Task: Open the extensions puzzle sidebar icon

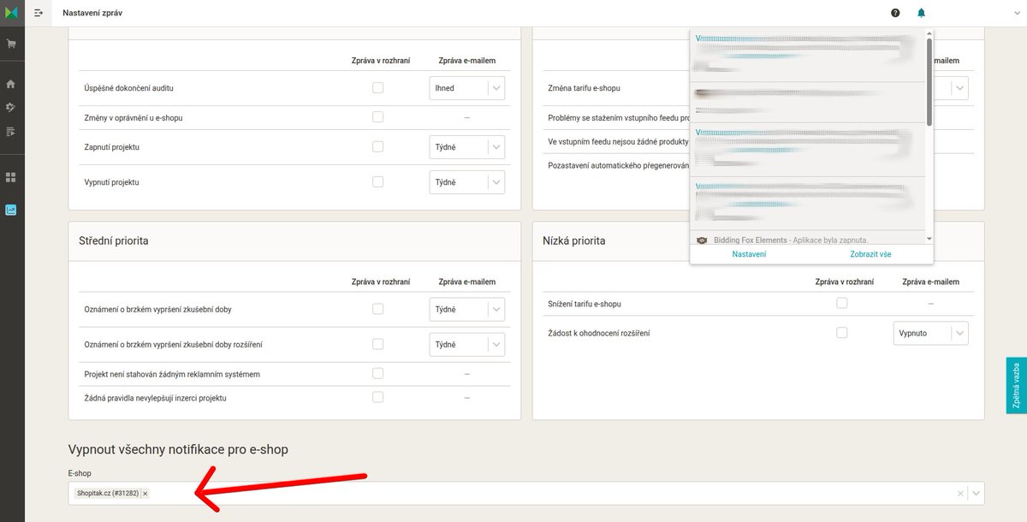Action: coord(11,108)
